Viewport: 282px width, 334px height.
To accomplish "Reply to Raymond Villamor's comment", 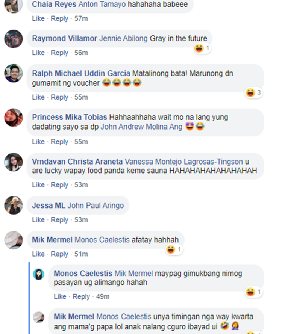I will (x=59, y=53).
